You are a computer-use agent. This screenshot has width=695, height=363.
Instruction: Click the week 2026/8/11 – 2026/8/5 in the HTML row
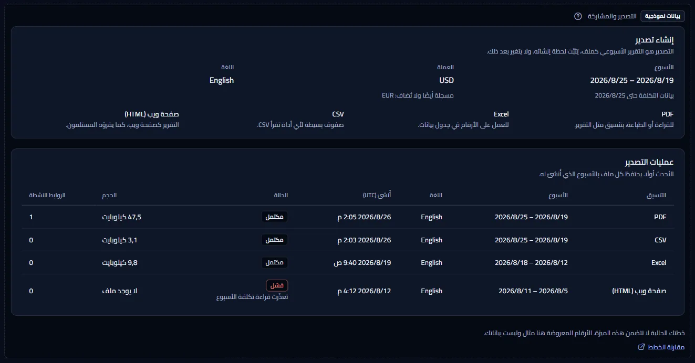tap(533, 291)
